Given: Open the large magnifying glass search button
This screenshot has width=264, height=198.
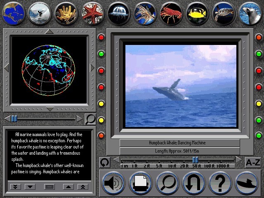Looking at the screenshot, I should (167, 183).
